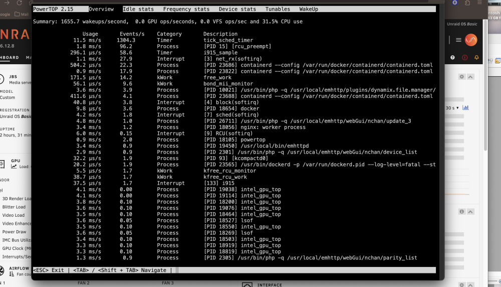Select the [PID 18105] powertop row
The width and height of the screenshot is (501, 287).
[234, 140]
